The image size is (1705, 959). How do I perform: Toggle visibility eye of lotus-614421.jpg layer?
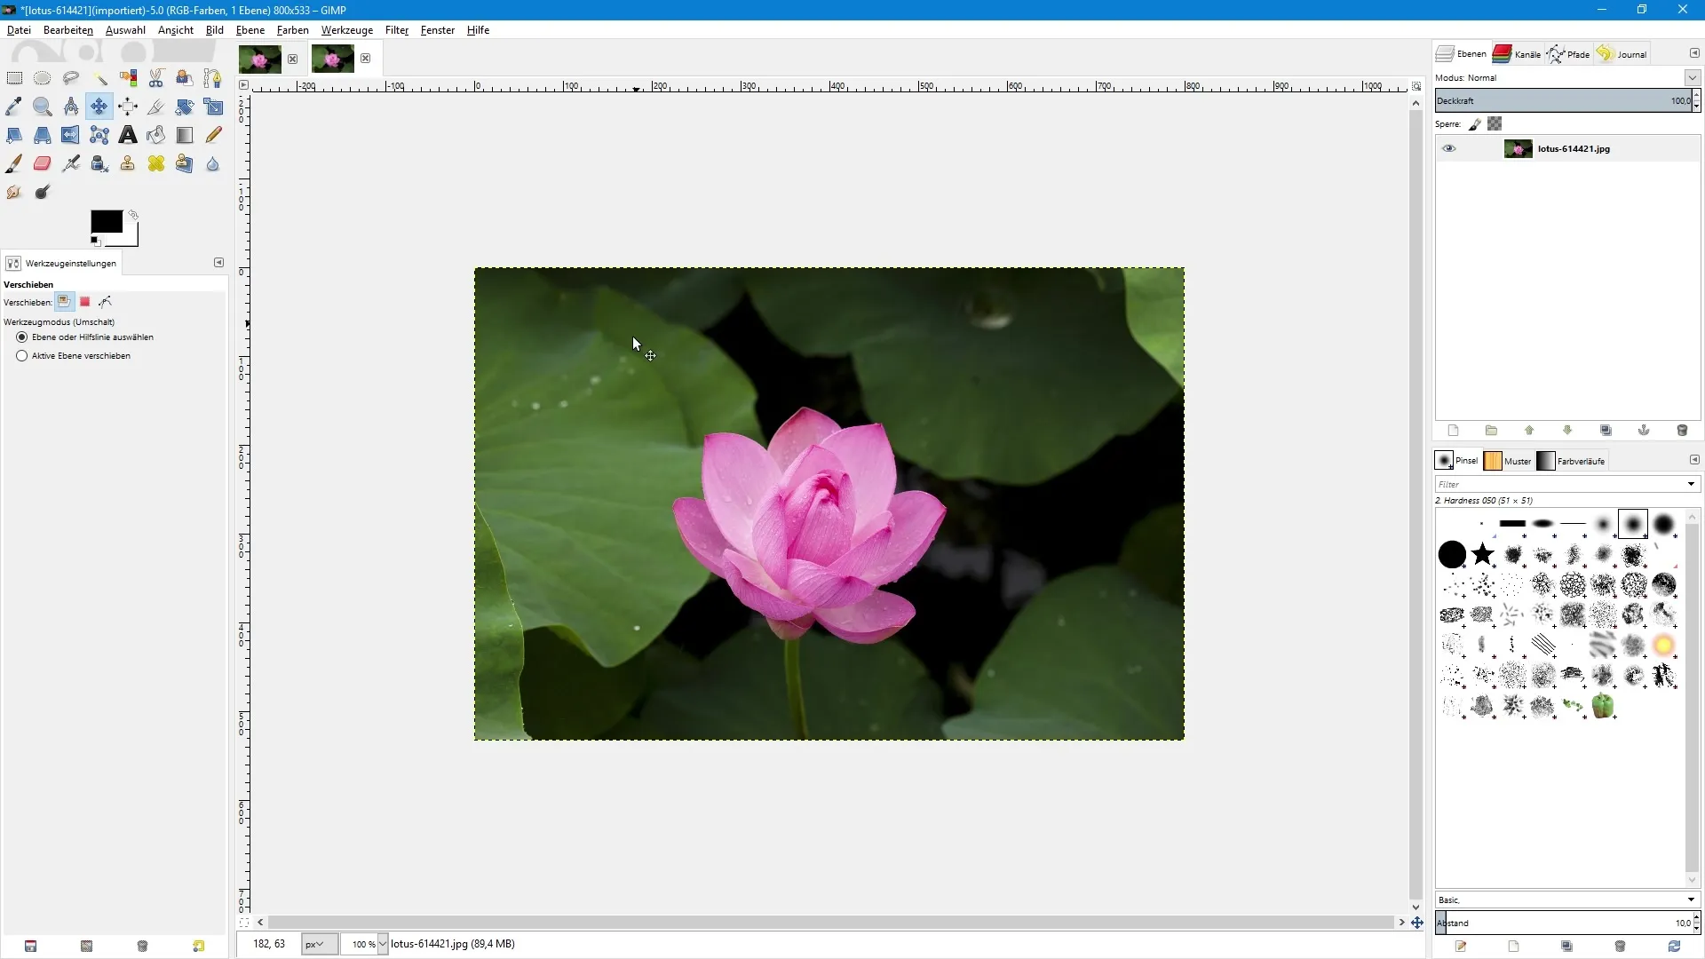1449,149
